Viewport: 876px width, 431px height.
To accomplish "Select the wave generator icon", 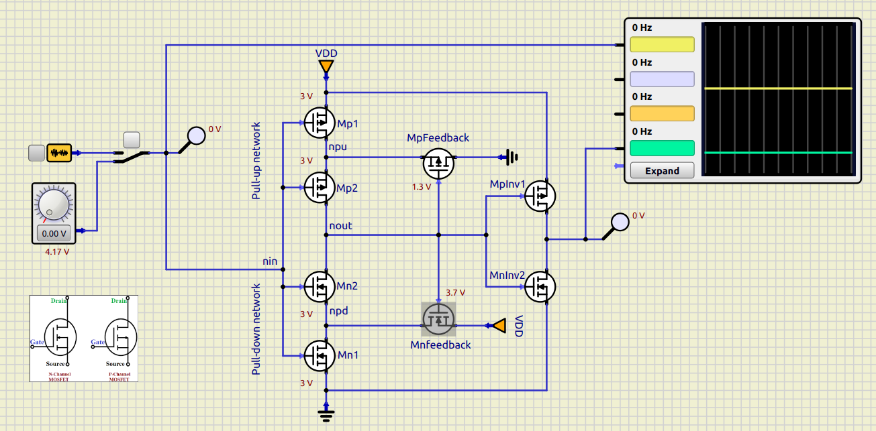I will [x=59, y=153].
